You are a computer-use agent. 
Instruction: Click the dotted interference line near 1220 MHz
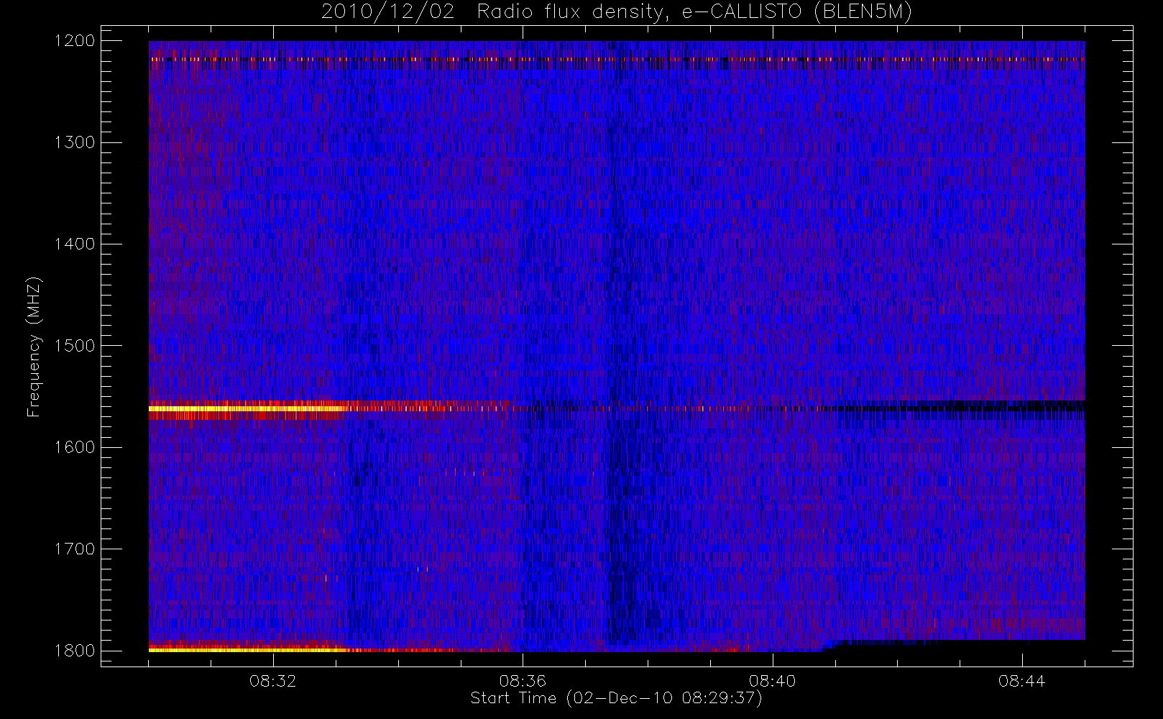tap(617, 59)
